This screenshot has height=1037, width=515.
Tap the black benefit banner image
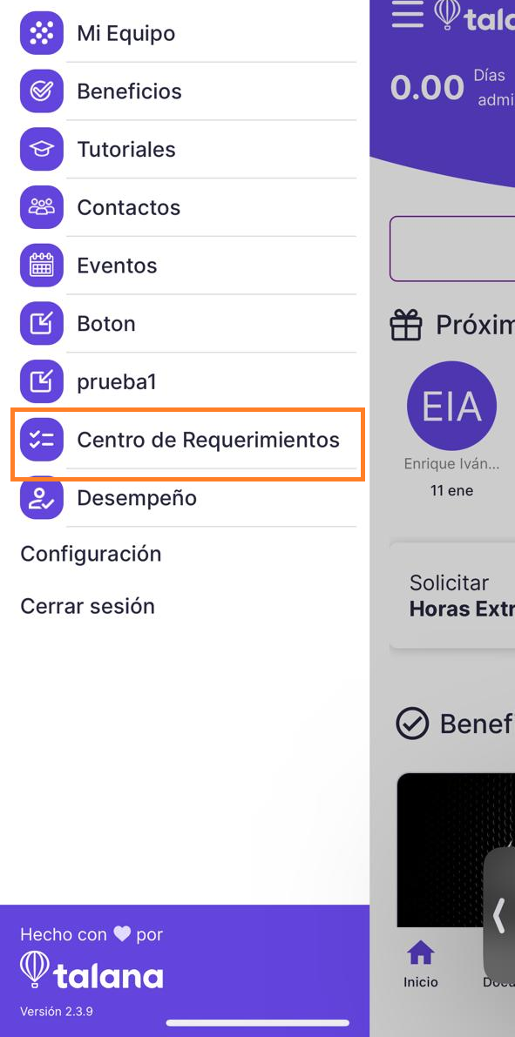click(x=456, y=849)
